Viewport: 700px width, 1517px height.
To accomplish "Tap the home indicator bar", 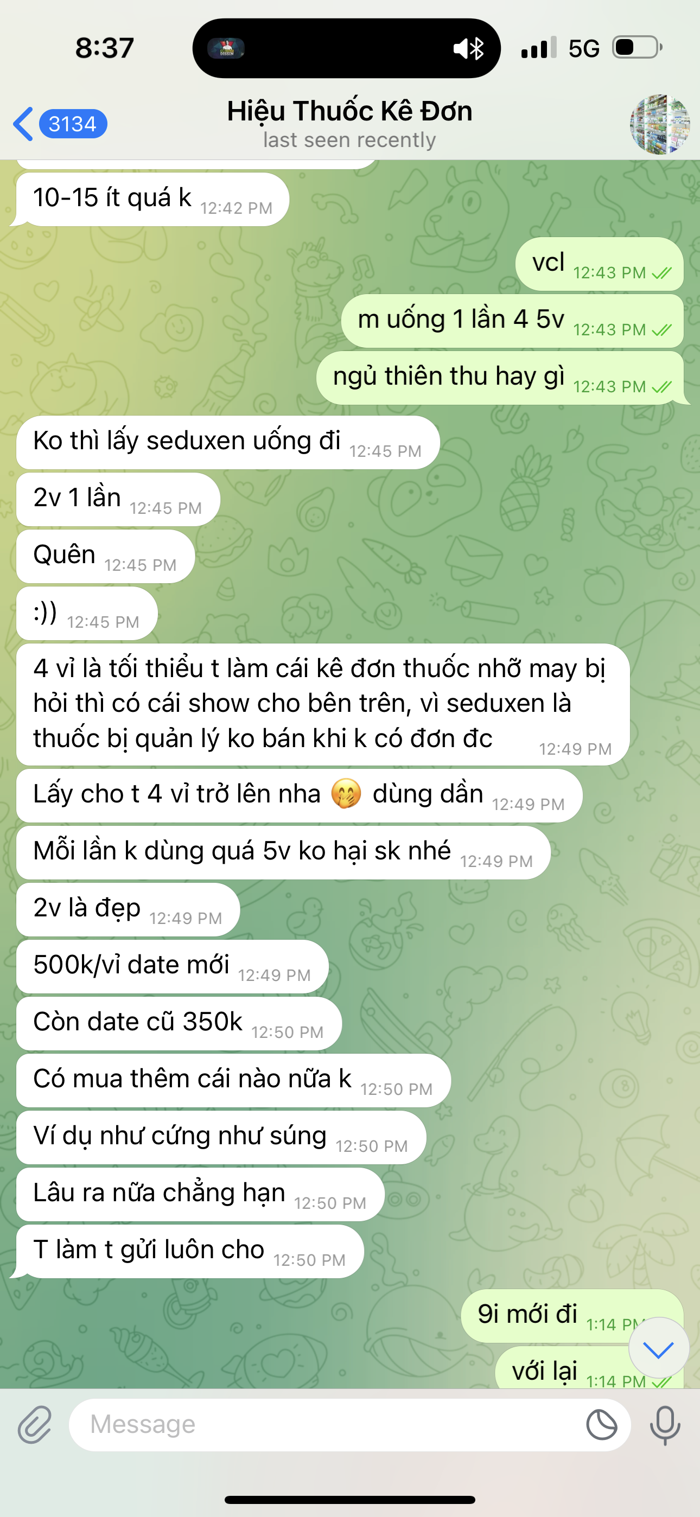I will pyautogui.click(x=349, y=1499).
